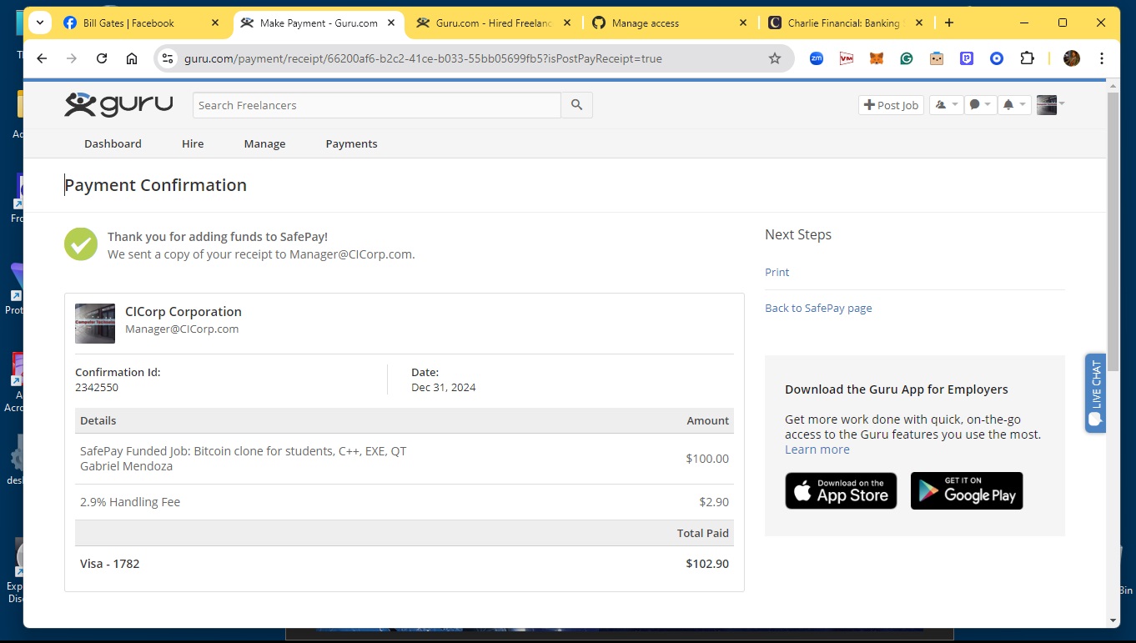
Task: Open the LIVE CHAT side widget
Action: pyautogui.click(x=1095, y=393)
